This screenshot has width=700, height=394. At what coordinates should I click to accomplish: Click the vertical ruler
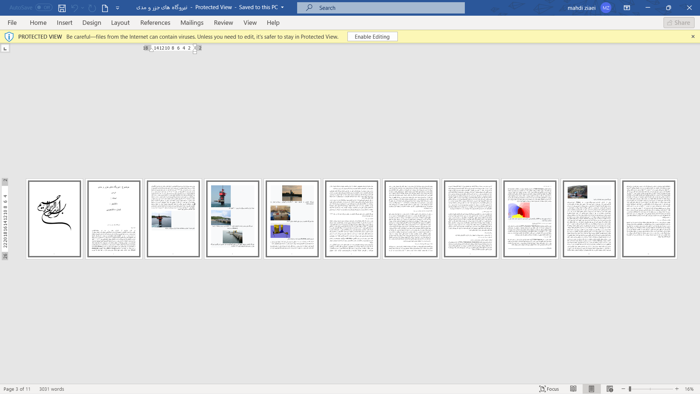click(5, 219)
